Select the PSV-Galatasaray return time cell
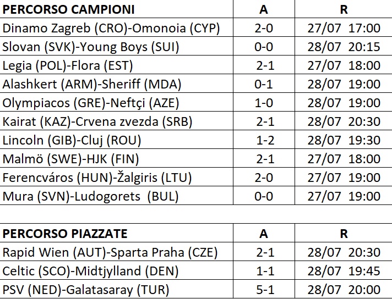The image size is (392, 299). click(x=344, y=290)
